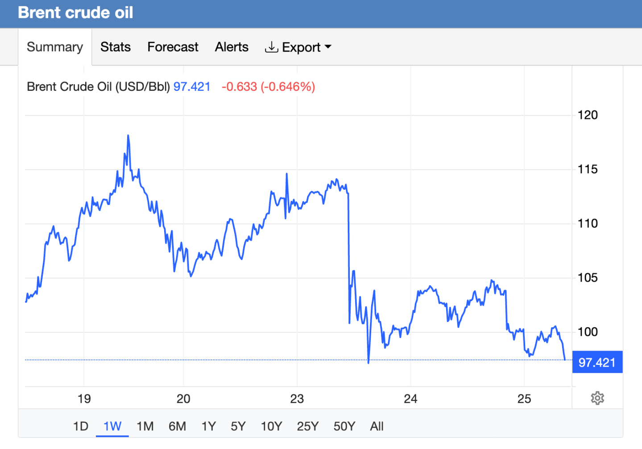The height and width of the screenshot is (449, 642).
Task: Switch chart to 1M range
Action: (145, 426)
